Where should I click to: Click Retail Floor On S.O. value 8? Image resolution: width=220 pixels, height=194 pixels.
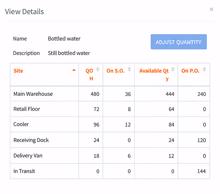point(129,109)
